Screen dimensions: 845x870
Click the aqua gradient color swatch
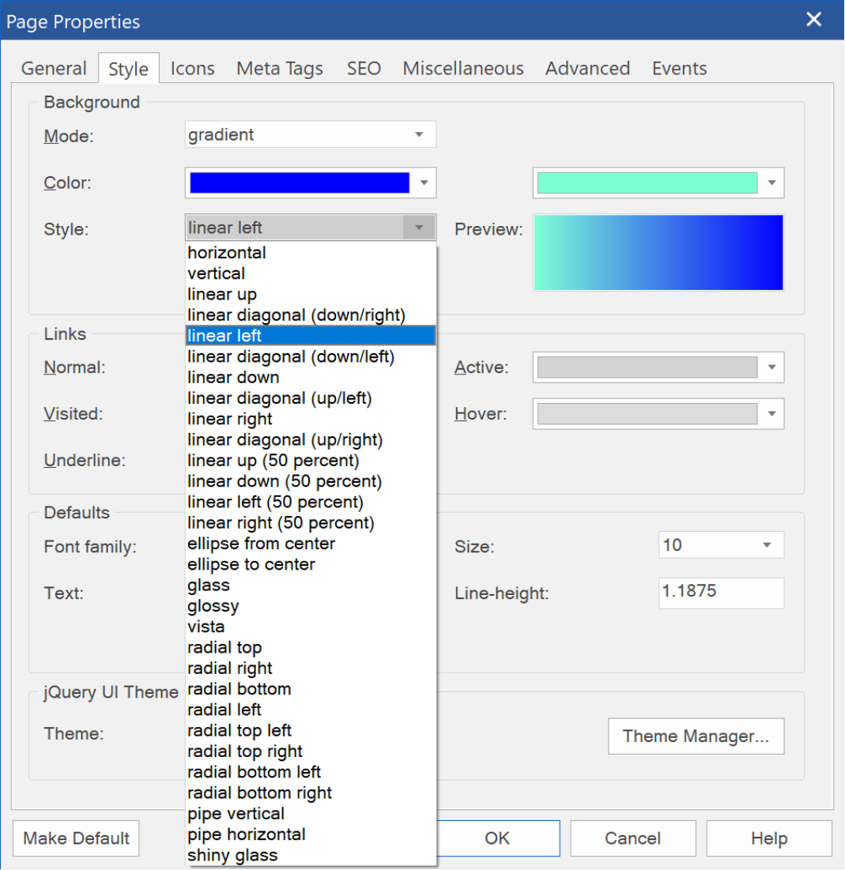point(647,183)
